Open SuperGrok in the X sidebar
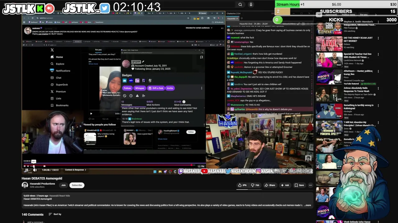The width and height of the screenshot is (398, 223). (59, 85)
